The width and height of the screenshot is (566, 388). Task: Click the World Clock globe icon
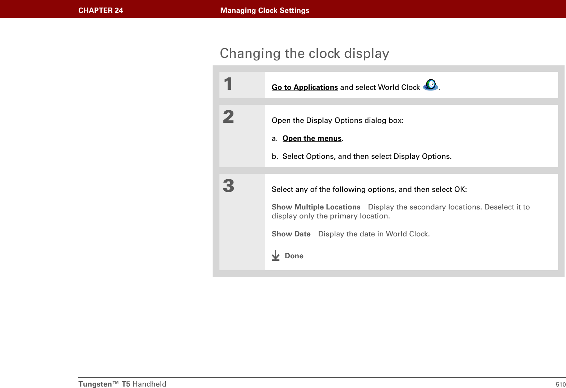point(430,85)
